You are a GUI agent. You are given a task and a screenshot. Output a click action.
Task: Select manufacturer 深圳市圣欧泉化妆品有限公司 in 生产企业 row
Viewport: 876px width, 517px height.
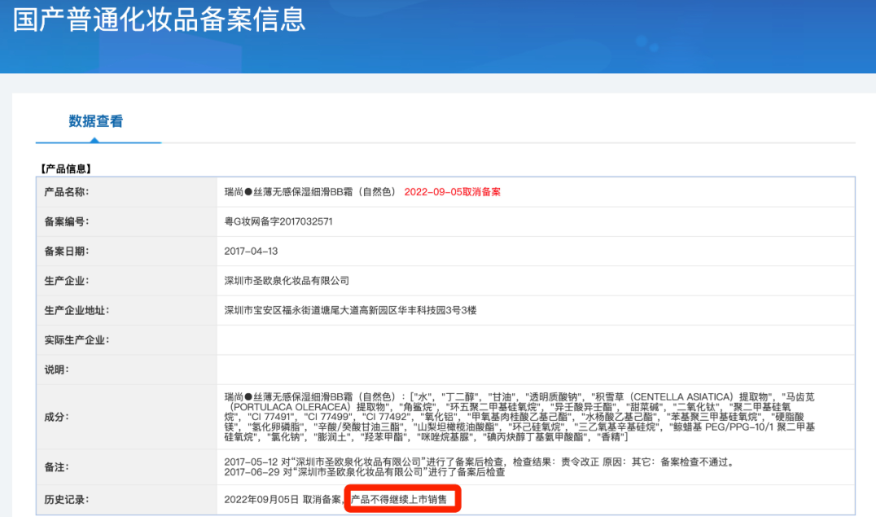click(x=287, y=281)
